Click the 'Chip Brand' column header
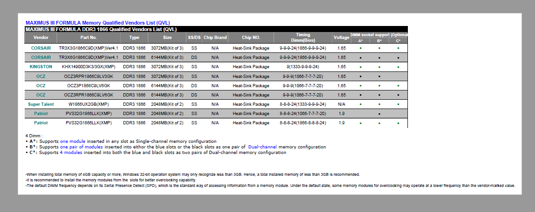Screen dimensions: 535x212 (x=215, y=38)
